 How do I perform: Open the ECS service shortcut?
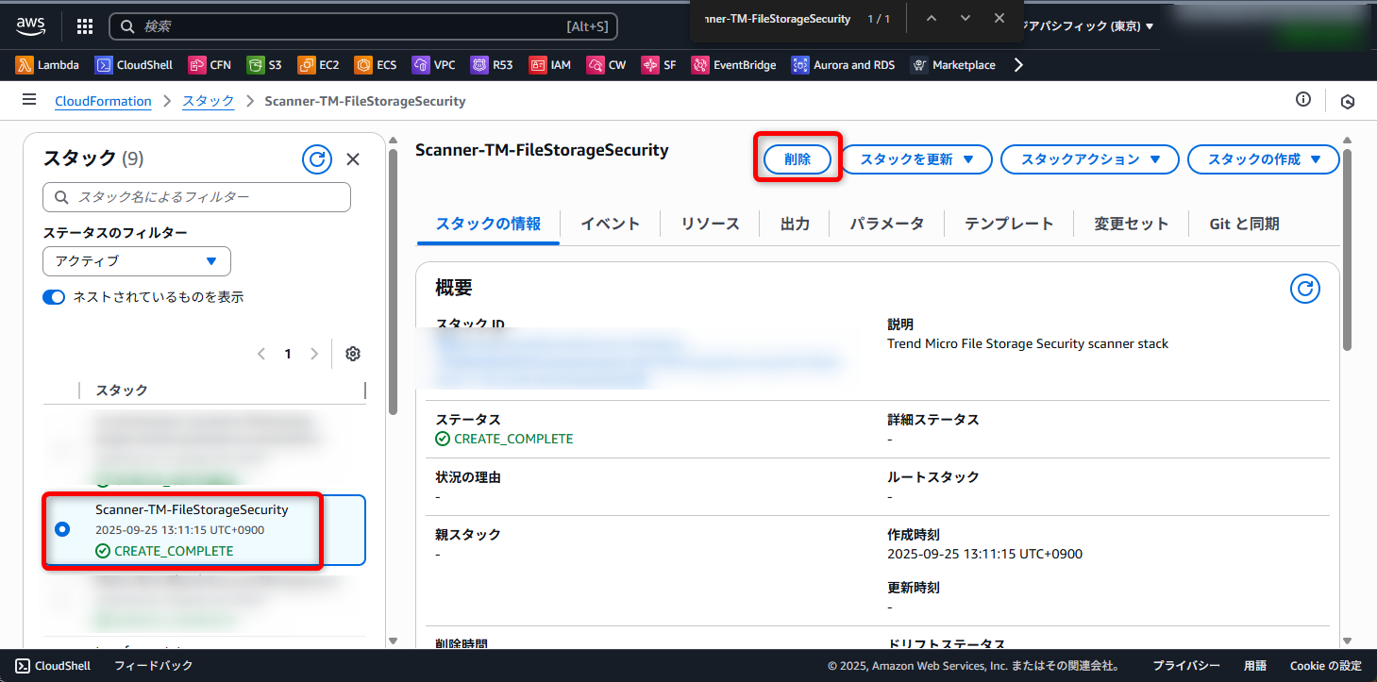(376, 65)
